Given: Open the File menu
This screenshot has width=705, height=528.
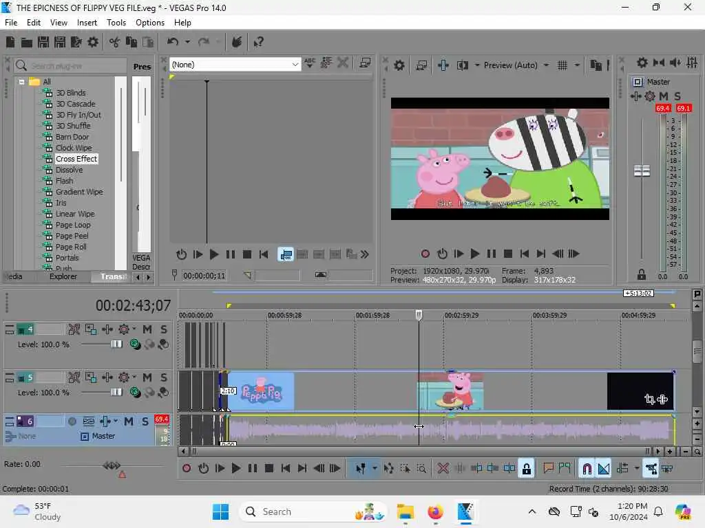Looking at the screenshot, I should 11,23.
